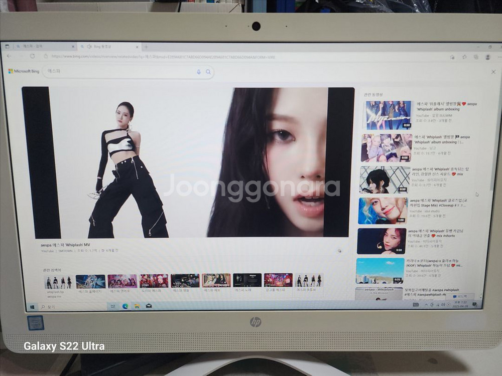The width and height of the screenshot is (502, 376).
Task: Select eighth related search red stage thumbnail
Action: coord(278,280)
